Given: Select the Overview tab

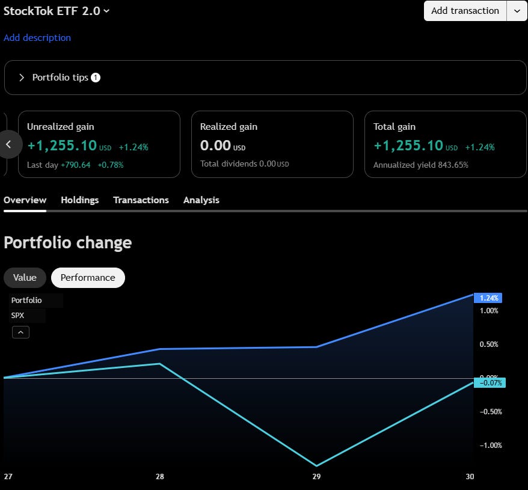Looking at the screenshot, I should point(25,200).
